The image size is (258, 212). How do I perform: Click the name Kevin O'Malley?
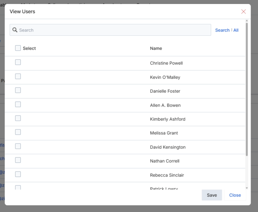coord(165,77)
